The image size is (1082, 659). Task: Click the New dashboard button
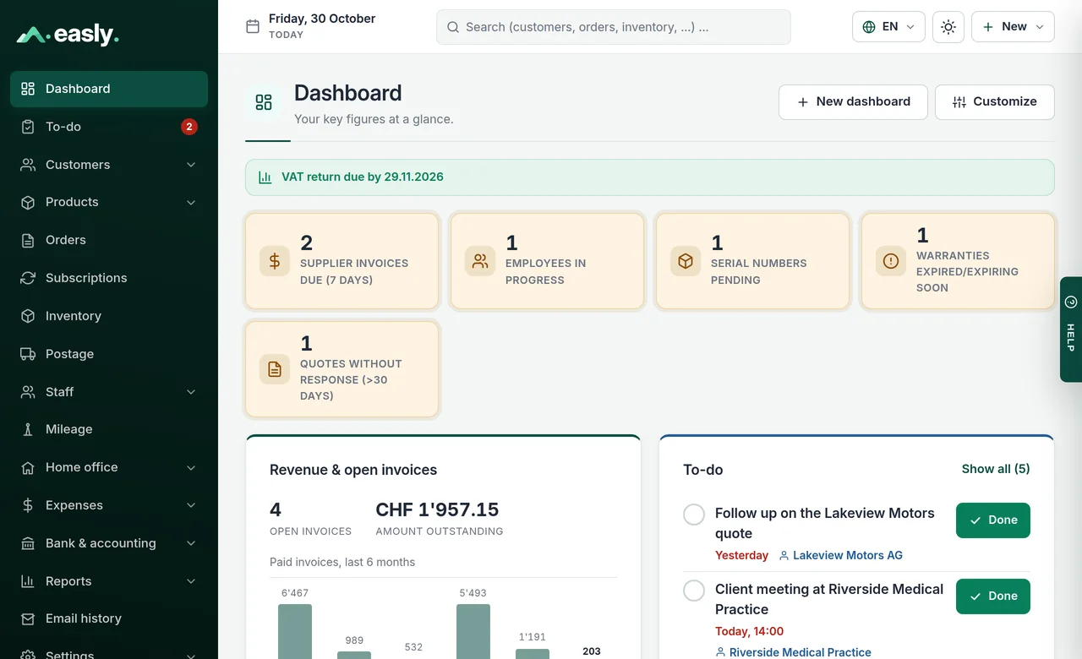[853, 102]
